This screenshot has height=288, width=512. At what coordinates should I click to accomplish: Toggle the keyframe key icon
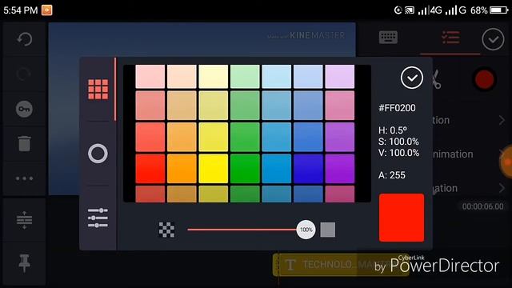point(24,109)
